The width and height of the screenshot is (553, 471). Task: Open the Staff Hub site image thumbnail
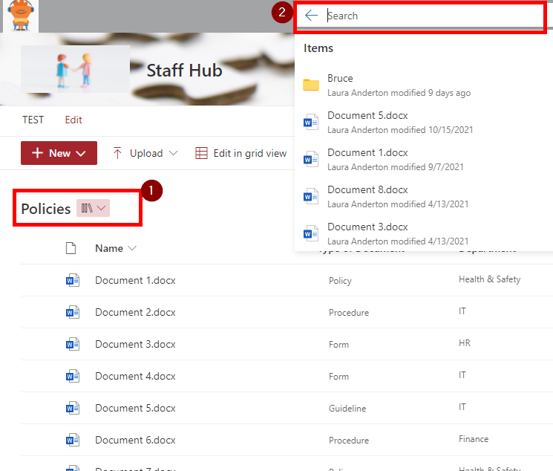coord(75,69)
